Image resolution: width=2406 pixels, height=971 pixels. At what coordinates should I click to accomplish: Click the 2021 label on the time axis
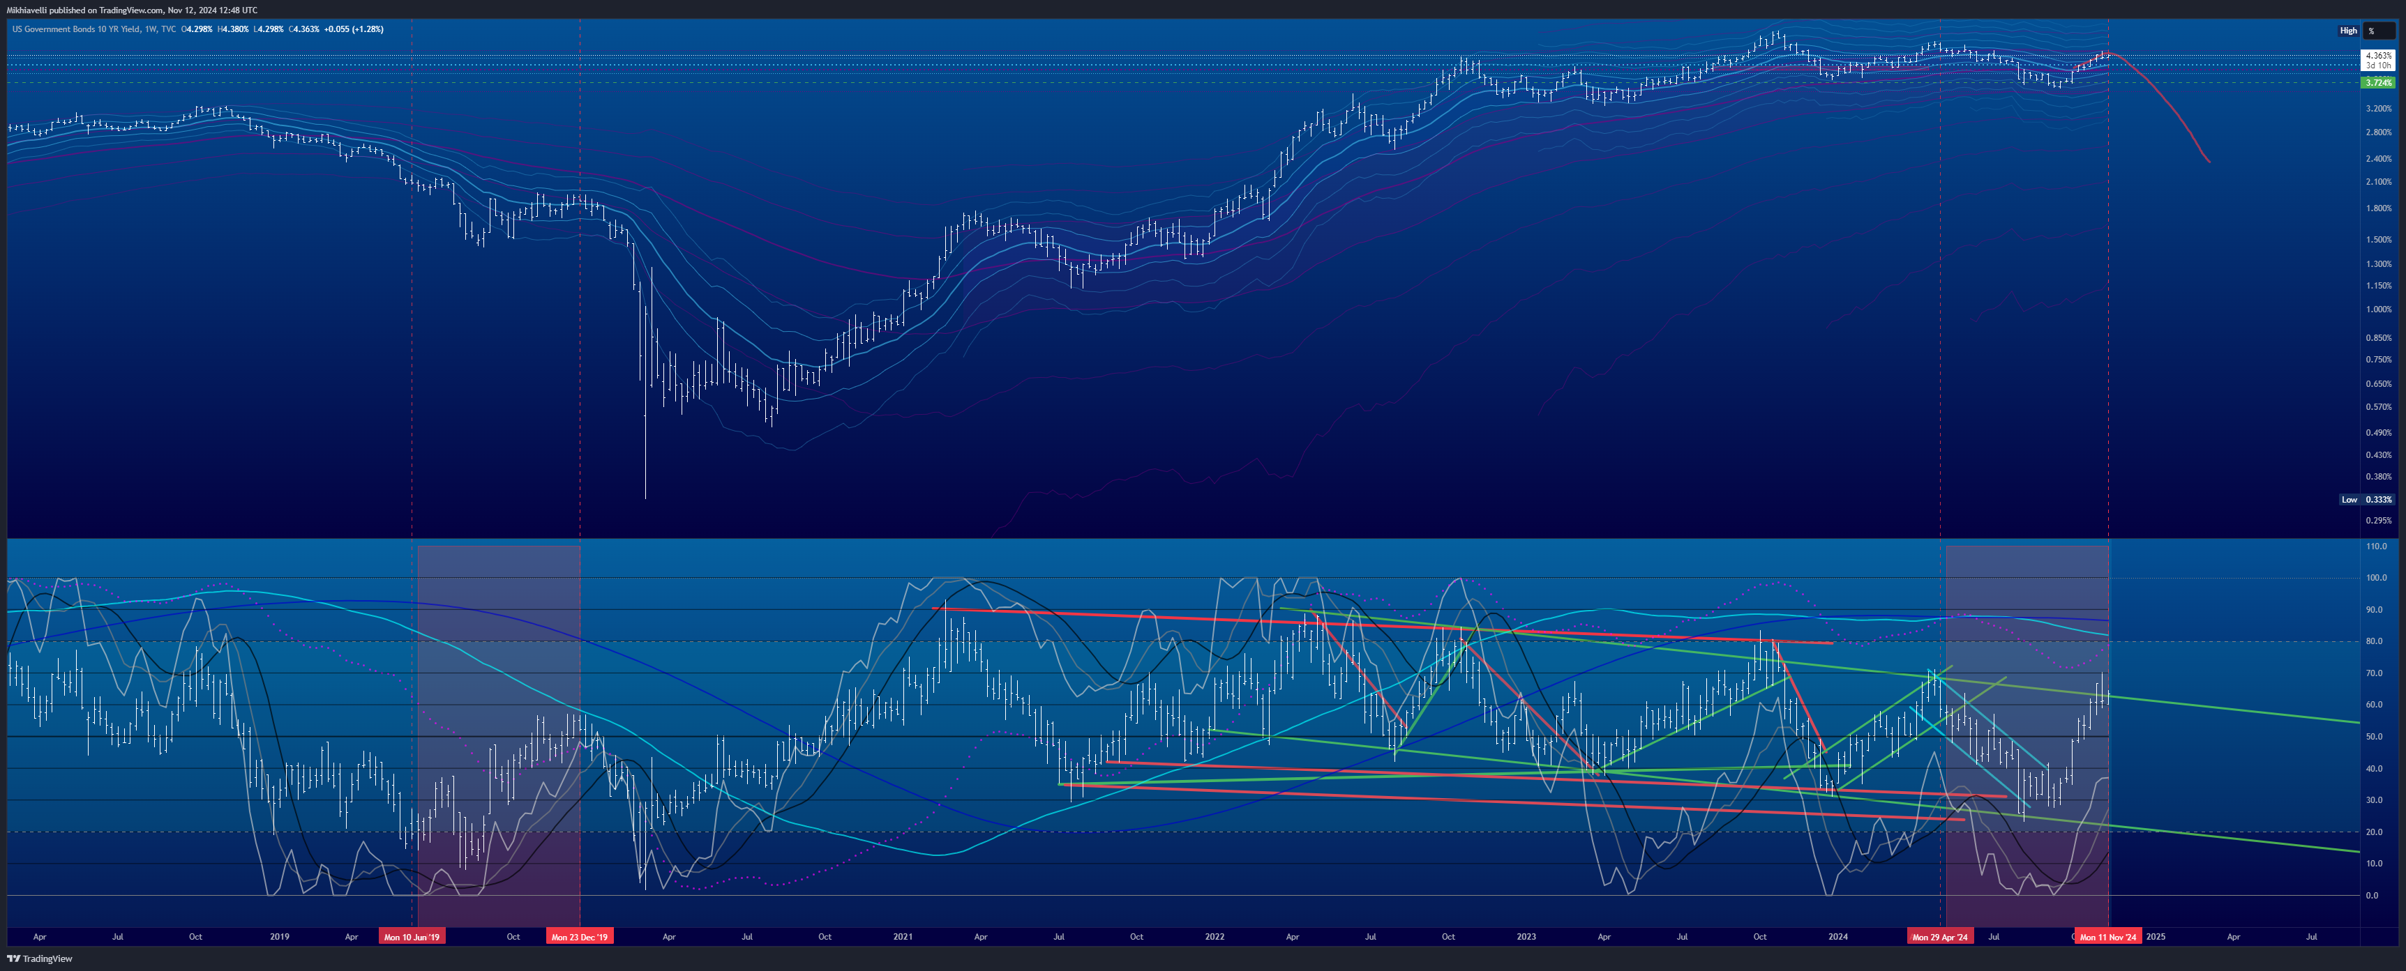pos(902,936)
